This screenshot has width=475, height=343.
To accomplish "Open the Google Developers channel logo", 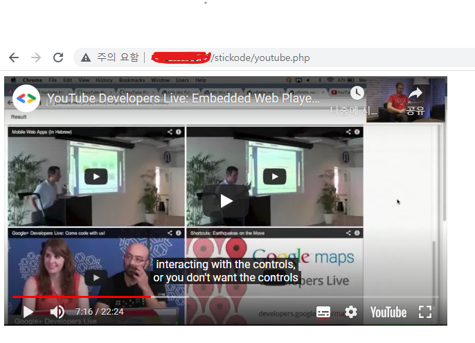I will tap(26, 98).
